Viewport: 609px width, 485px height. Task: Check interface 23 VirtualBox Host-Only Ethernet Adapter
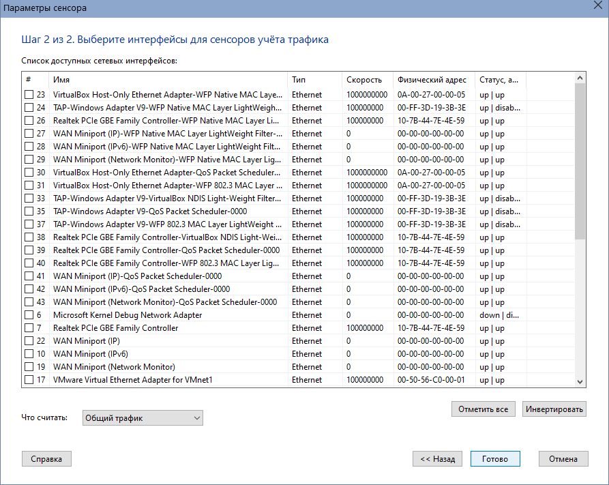[29, 94]
